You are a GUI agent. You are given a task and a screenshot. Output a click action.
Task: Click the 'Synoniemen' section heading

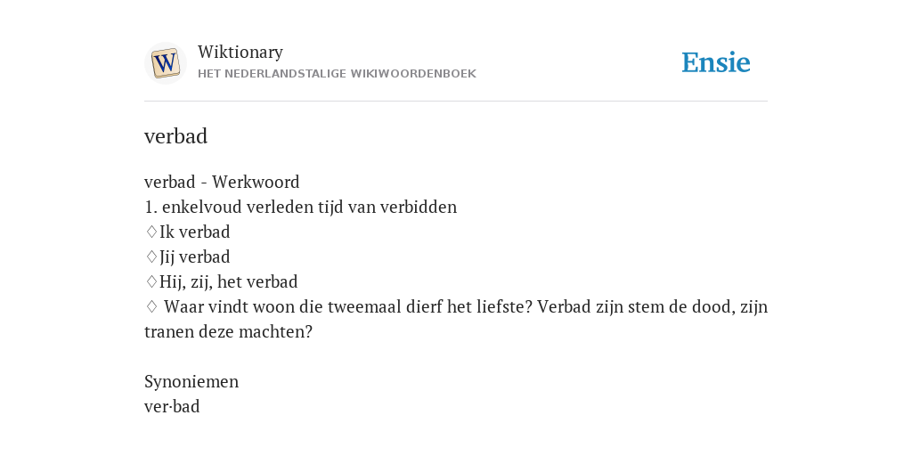[191, 381]
